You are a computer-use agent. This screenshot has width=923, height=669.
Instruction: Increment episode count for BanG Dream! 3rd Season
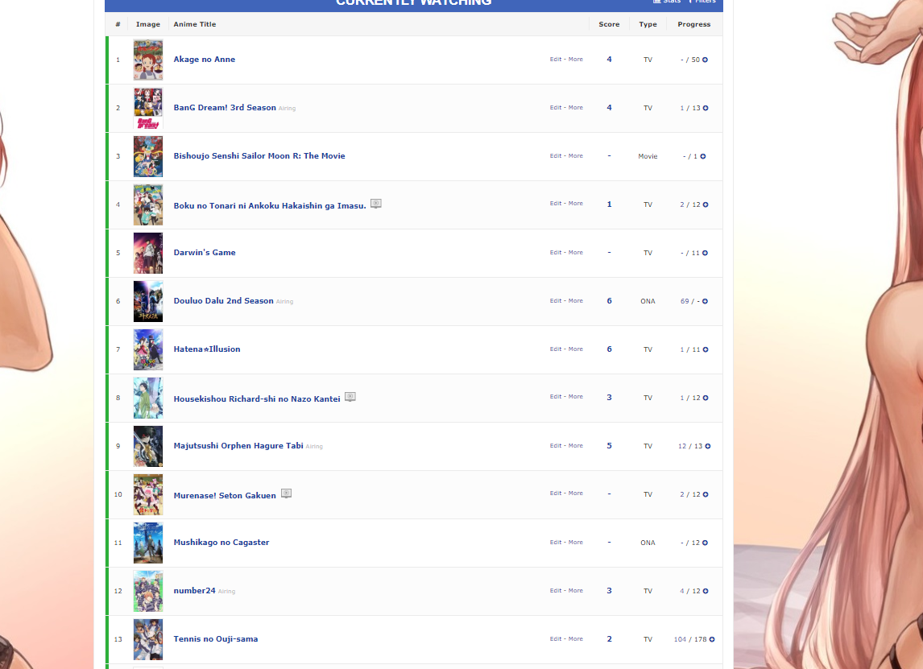click(x=706, y=108)
